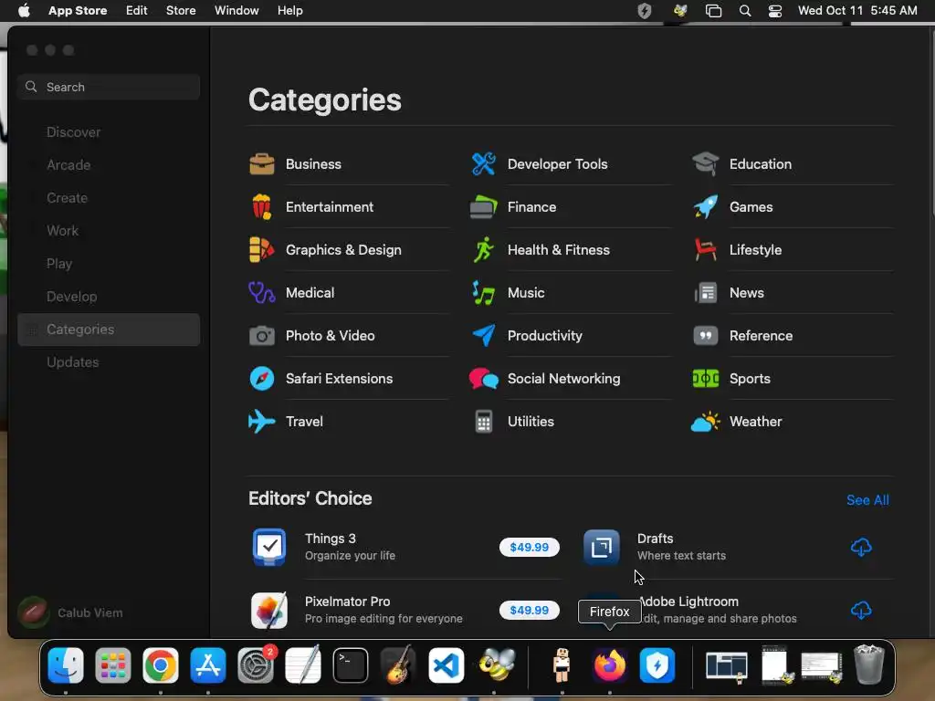Open the App Store menu in menu bar

pos(78,11)
